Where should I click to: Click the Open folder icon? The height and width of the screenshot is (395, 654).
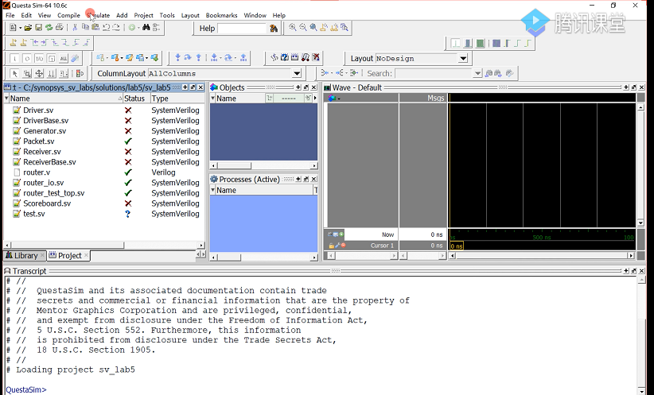[28, 28]
